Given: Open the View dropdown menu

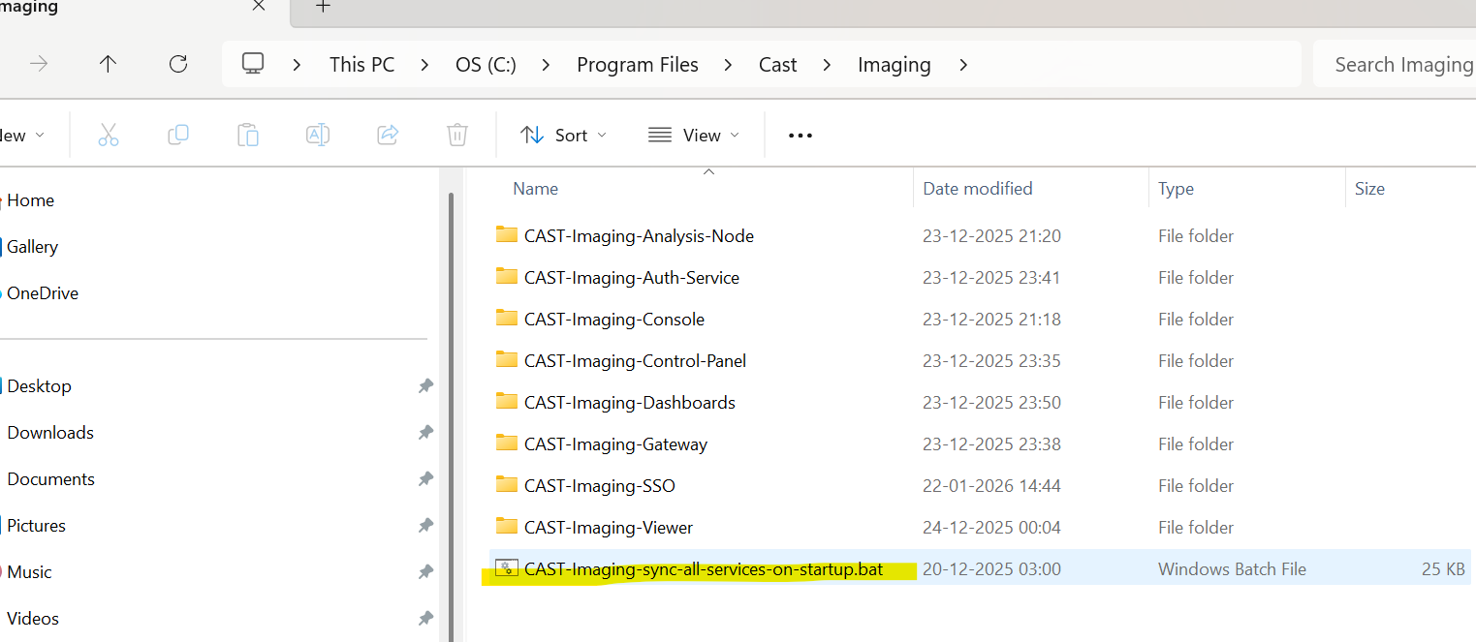Looking at the screenshot, I should pos(693,136).
